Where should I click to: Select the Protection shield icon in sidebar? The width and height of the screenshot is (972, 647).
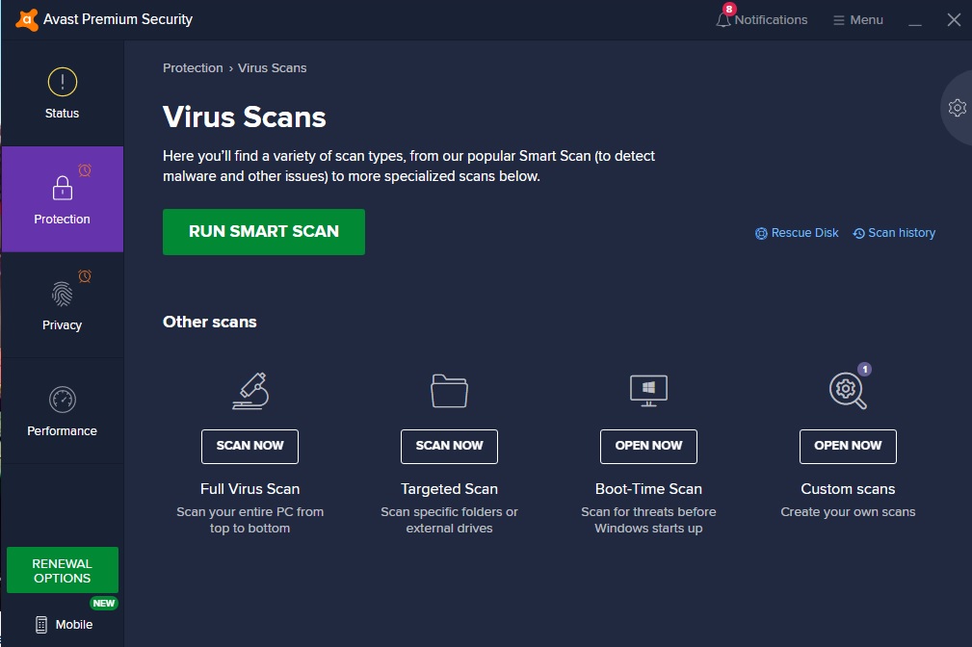[61, 190]
